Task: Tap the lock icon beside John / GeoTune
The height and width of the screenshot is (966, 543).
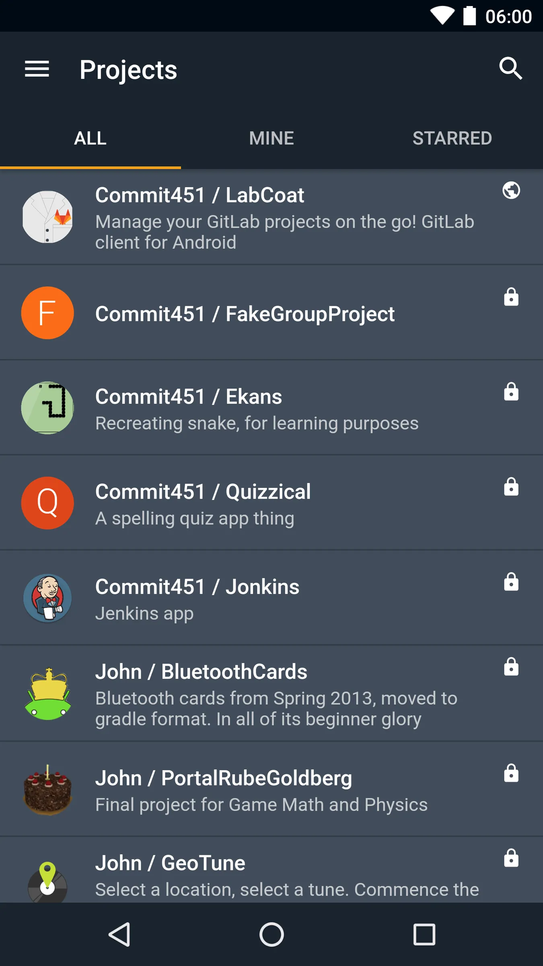Action: point(511,857)
